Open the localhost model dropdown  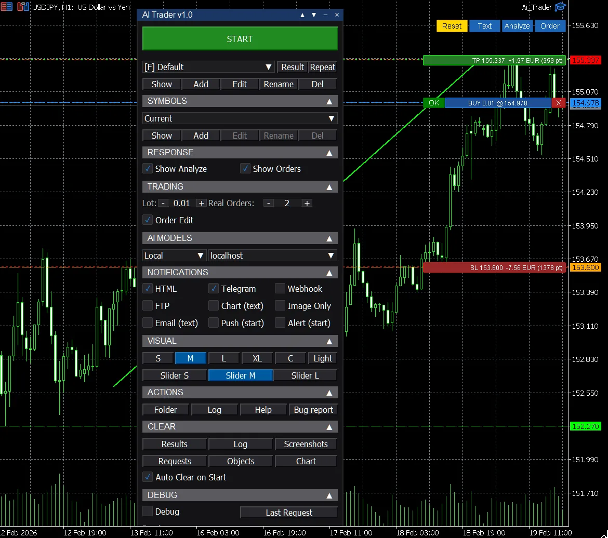[272, 255]
